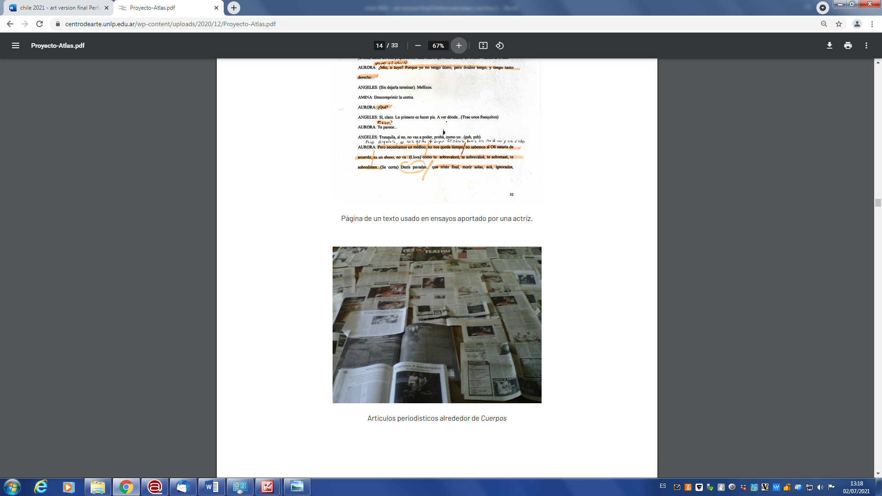Click the newspaper articles photo
This screenshot has width=882, height=496.
436,325
